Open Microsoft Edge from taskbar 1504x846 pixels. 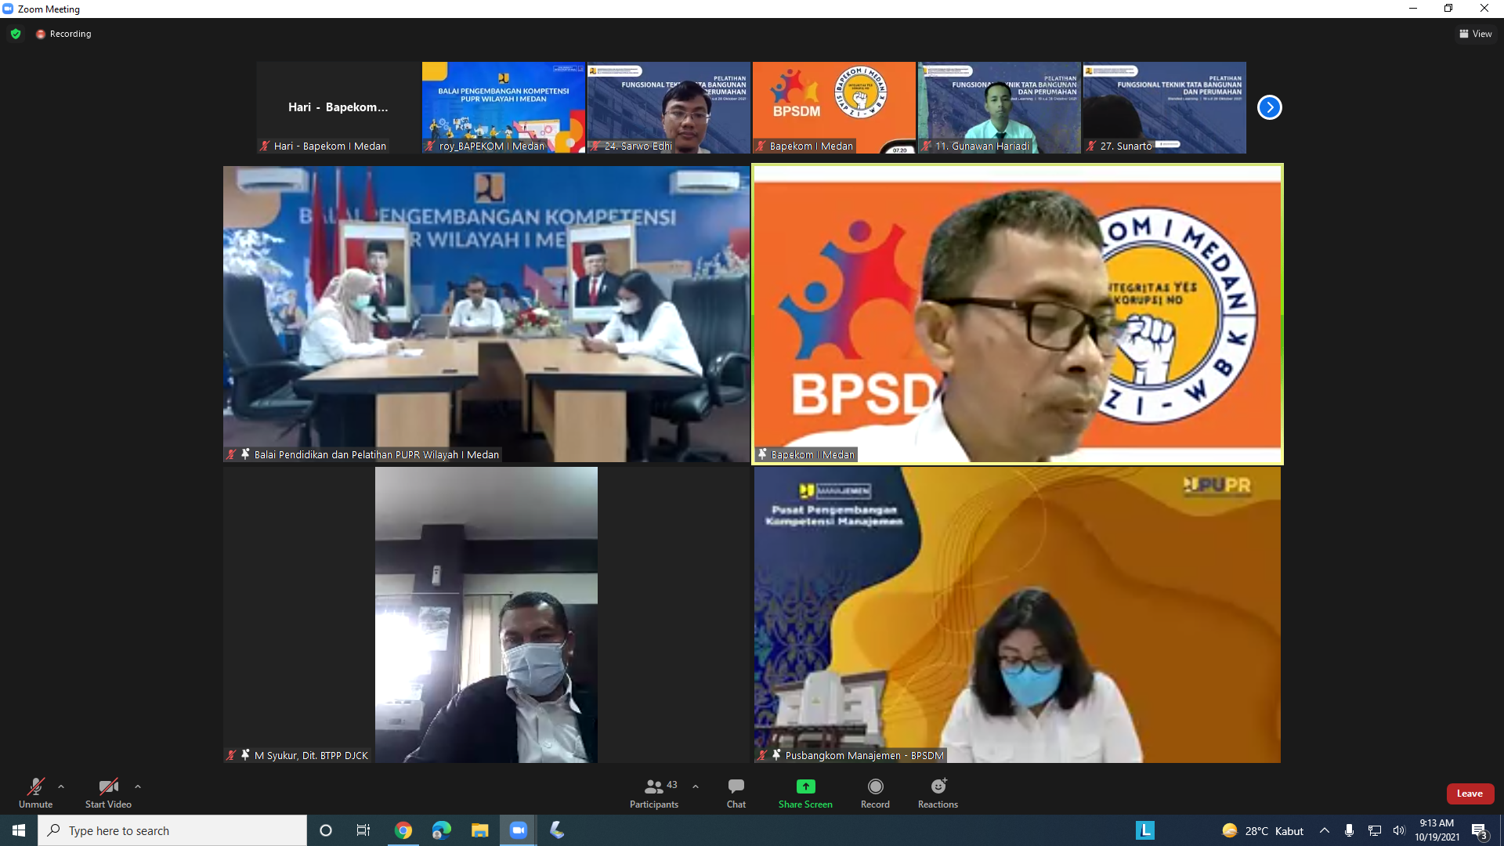(x=442, y=830)
